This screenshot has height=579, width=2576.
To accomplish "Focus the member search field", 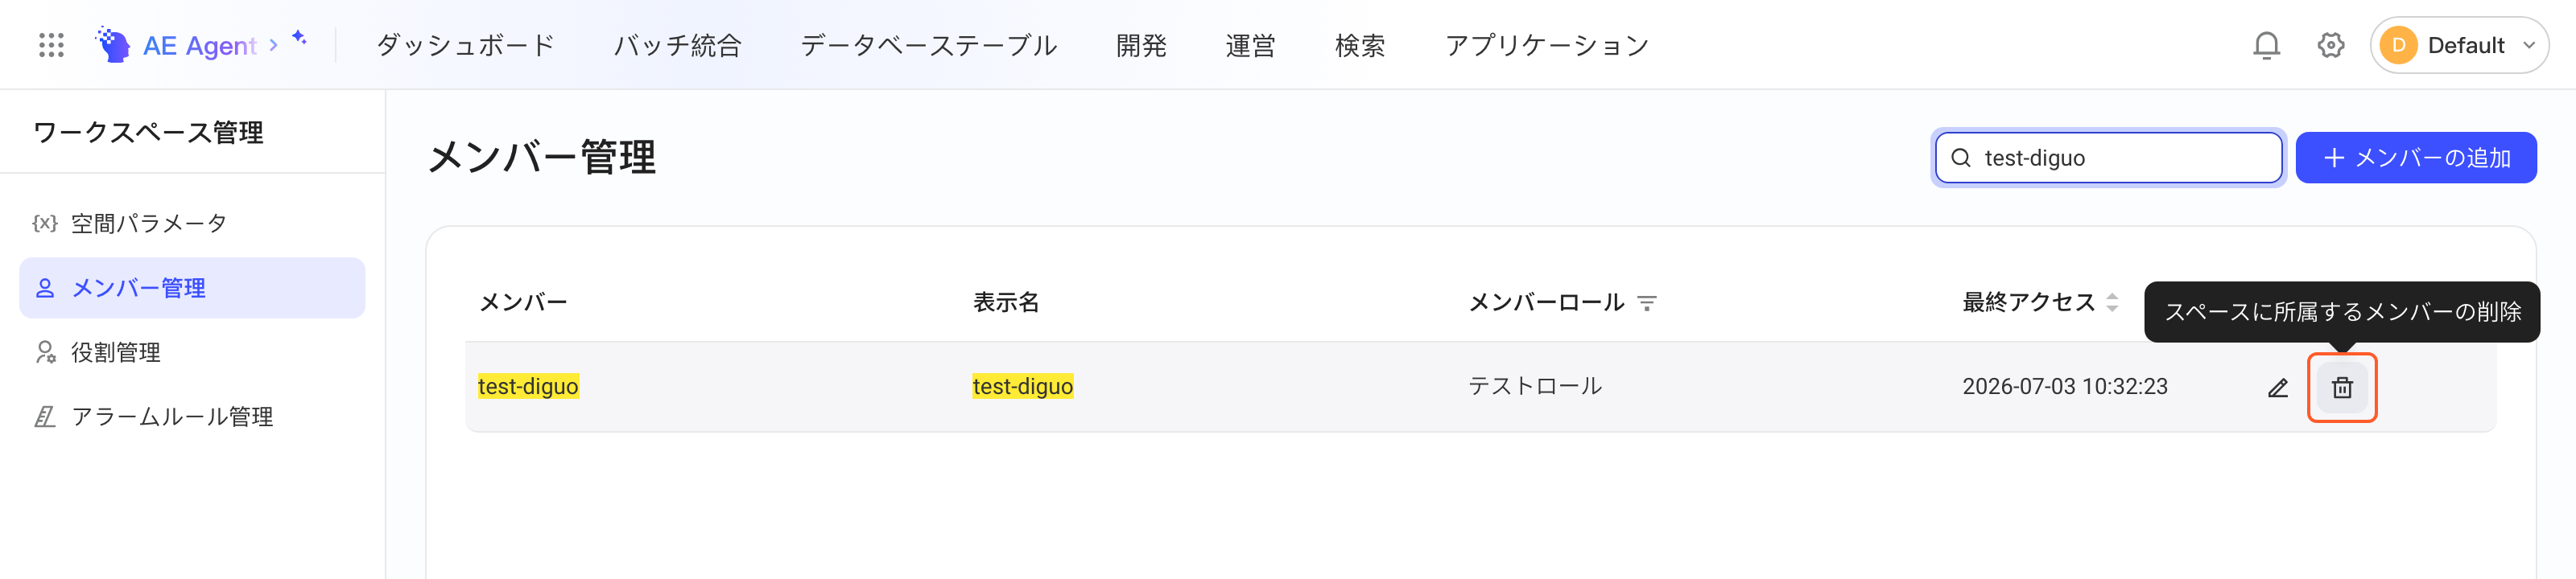I will 2108,158.
